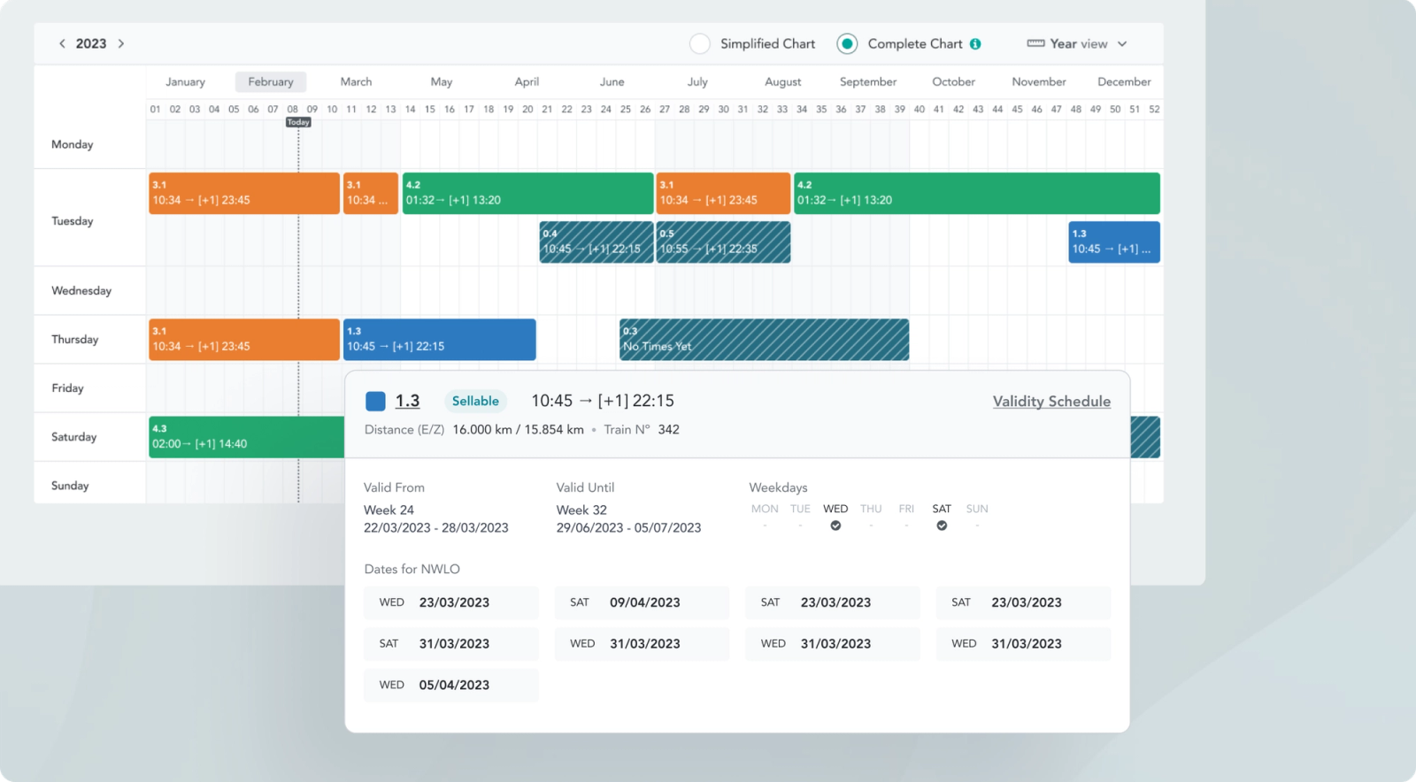Select the hatched 0.5 bar on Tuesday
The width and height of the screenshot is (1416, 782).
[x=723, y=241]
